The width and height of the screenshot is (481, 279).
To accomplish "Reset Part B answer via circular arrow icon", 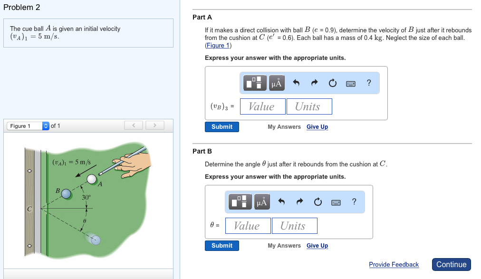I will [317, 202].
